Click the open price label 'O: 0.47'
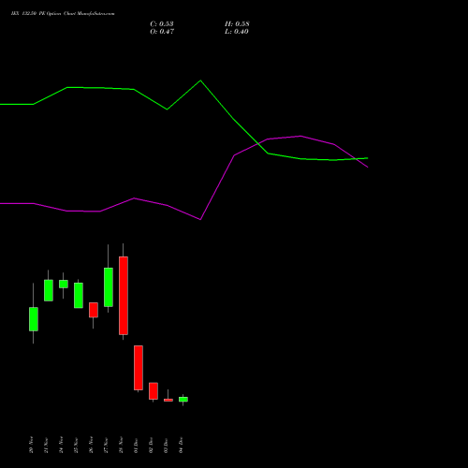This screenshot has width=468, height=468. coord(162,32)
